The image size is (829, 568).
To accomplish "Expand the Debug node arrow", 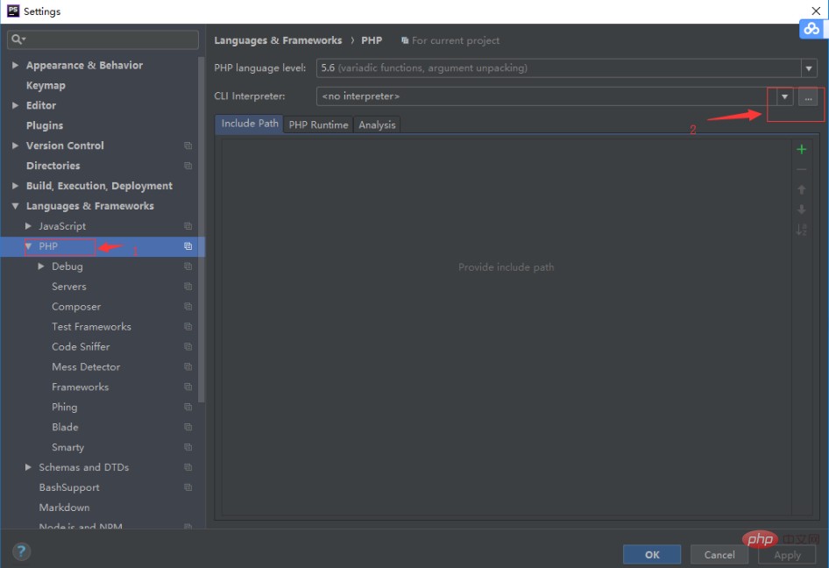I will tap(40, 266).
